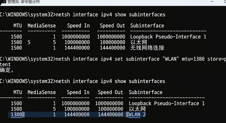Click MTU header in second table
226x123 pixels.
pos(18,92)
